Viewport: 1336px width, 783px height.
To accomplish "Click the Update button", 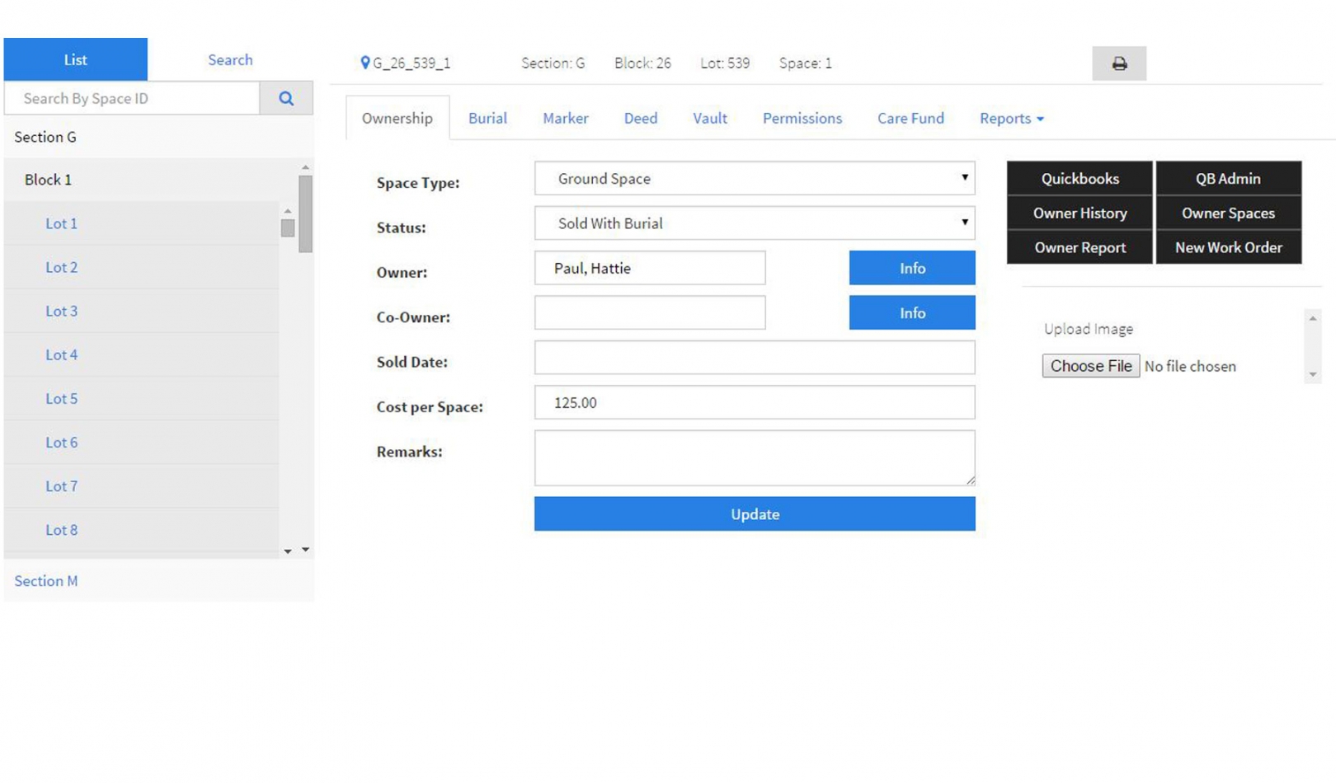I will (x=754, y=513).
